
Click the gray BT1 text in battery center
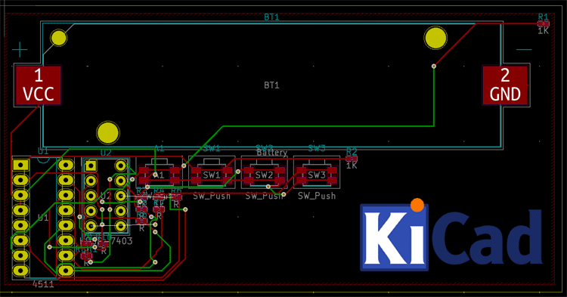(x=271, y=85)
